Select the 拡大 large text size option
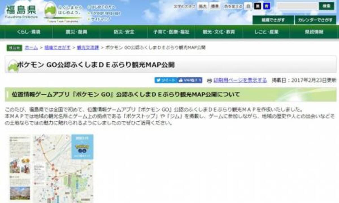The height and width of the screenshot is (203, 339). [202, 6]
